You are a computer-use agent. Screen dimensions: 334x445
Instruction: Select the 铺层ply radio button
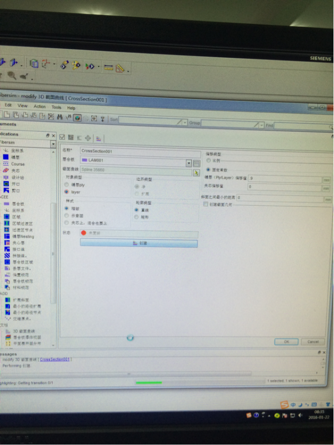pyautogui.click(x=67, y=185)
